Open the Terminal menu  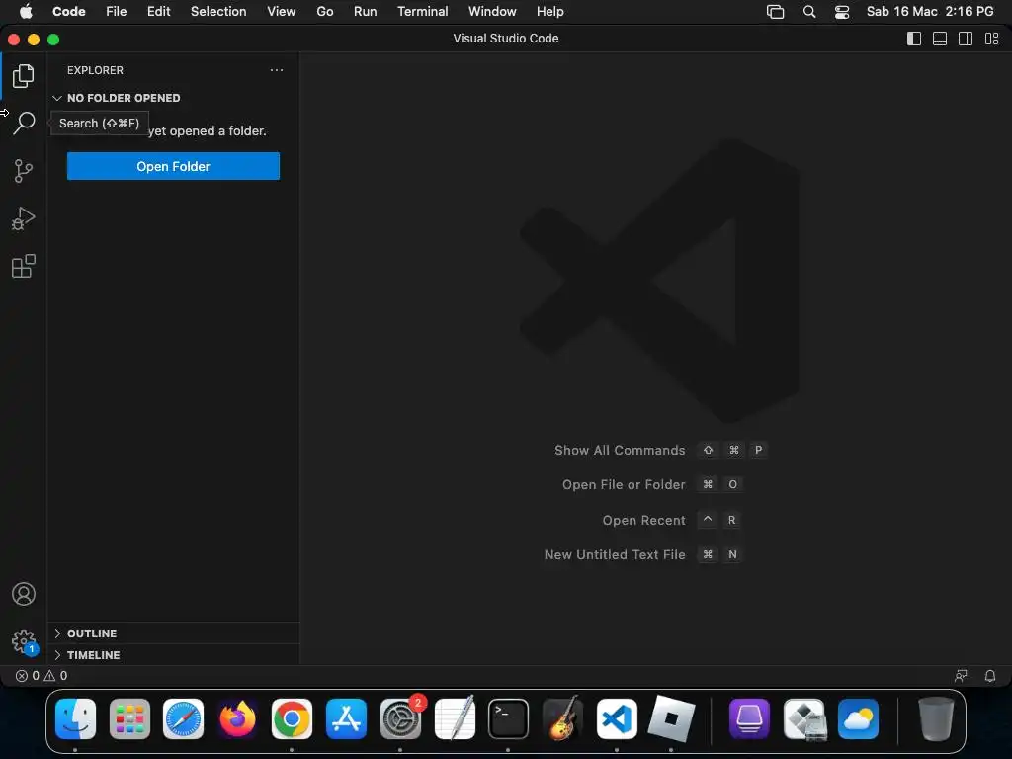423,12
